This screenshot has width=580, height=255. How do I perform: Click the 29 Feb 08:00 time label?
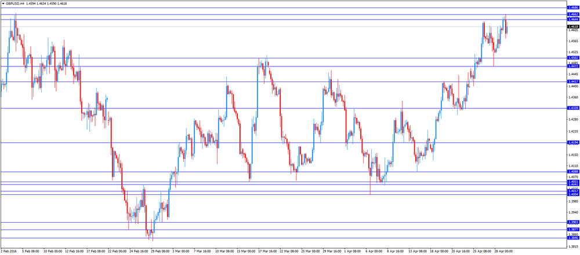point(160,252)
